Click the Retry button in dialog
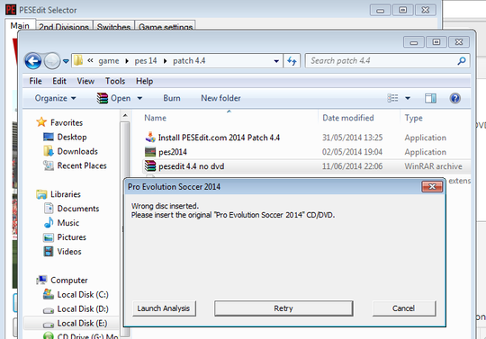This screenshot has height=339, width=486. [x=283, y=308]
